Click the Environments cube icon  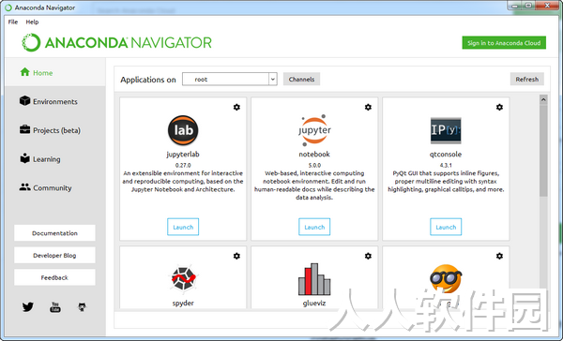24,101
